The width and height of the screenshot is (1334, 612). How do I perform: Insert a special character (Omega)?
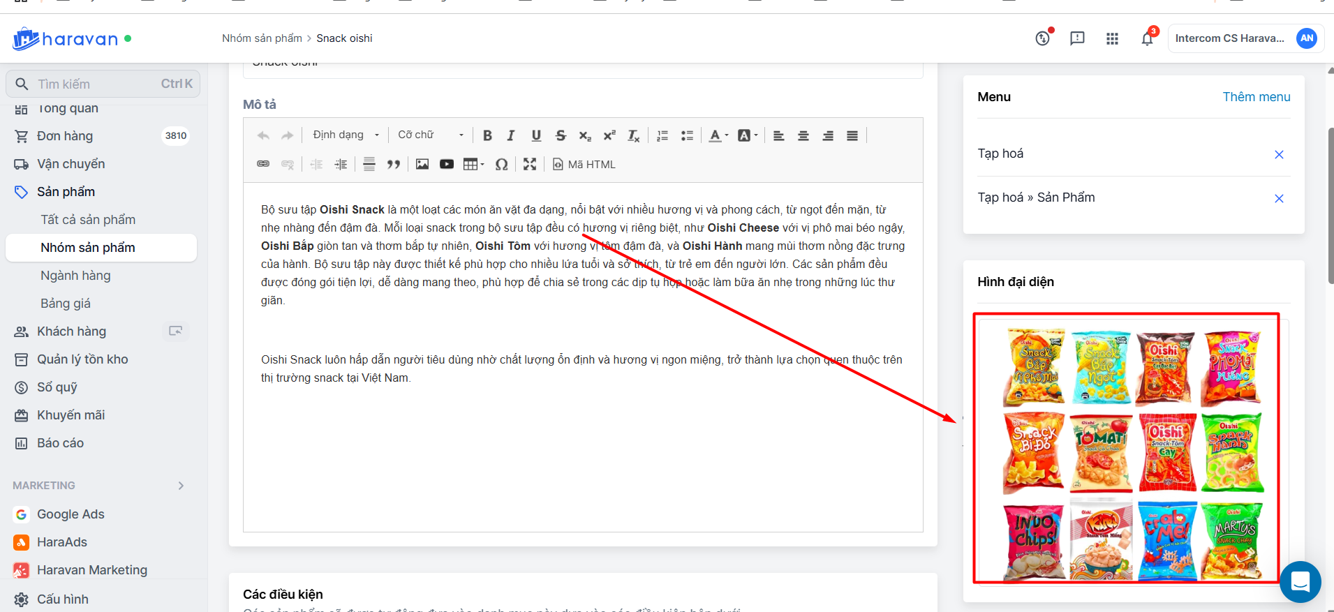tap(501, 164)
